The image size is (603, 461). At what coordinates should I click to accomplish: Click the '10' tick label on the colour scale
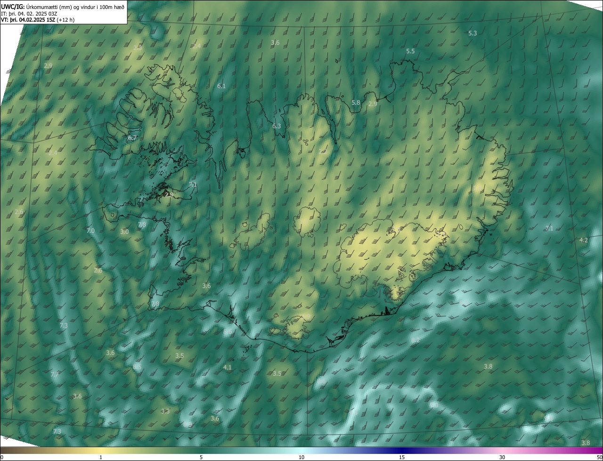click(x=301, y=457)
